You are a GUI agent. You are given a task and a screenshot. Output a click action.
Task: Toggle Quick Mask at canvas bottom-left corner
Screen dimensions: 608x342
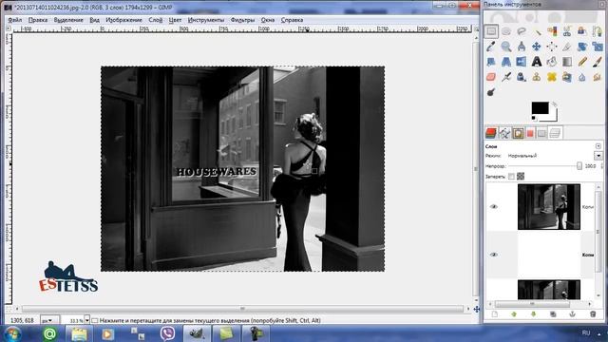point(8,309)
